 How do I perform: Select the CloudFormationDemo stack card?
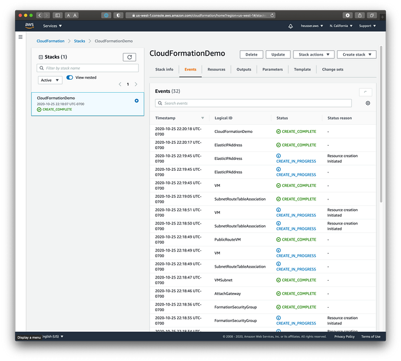tap(88, 104)
